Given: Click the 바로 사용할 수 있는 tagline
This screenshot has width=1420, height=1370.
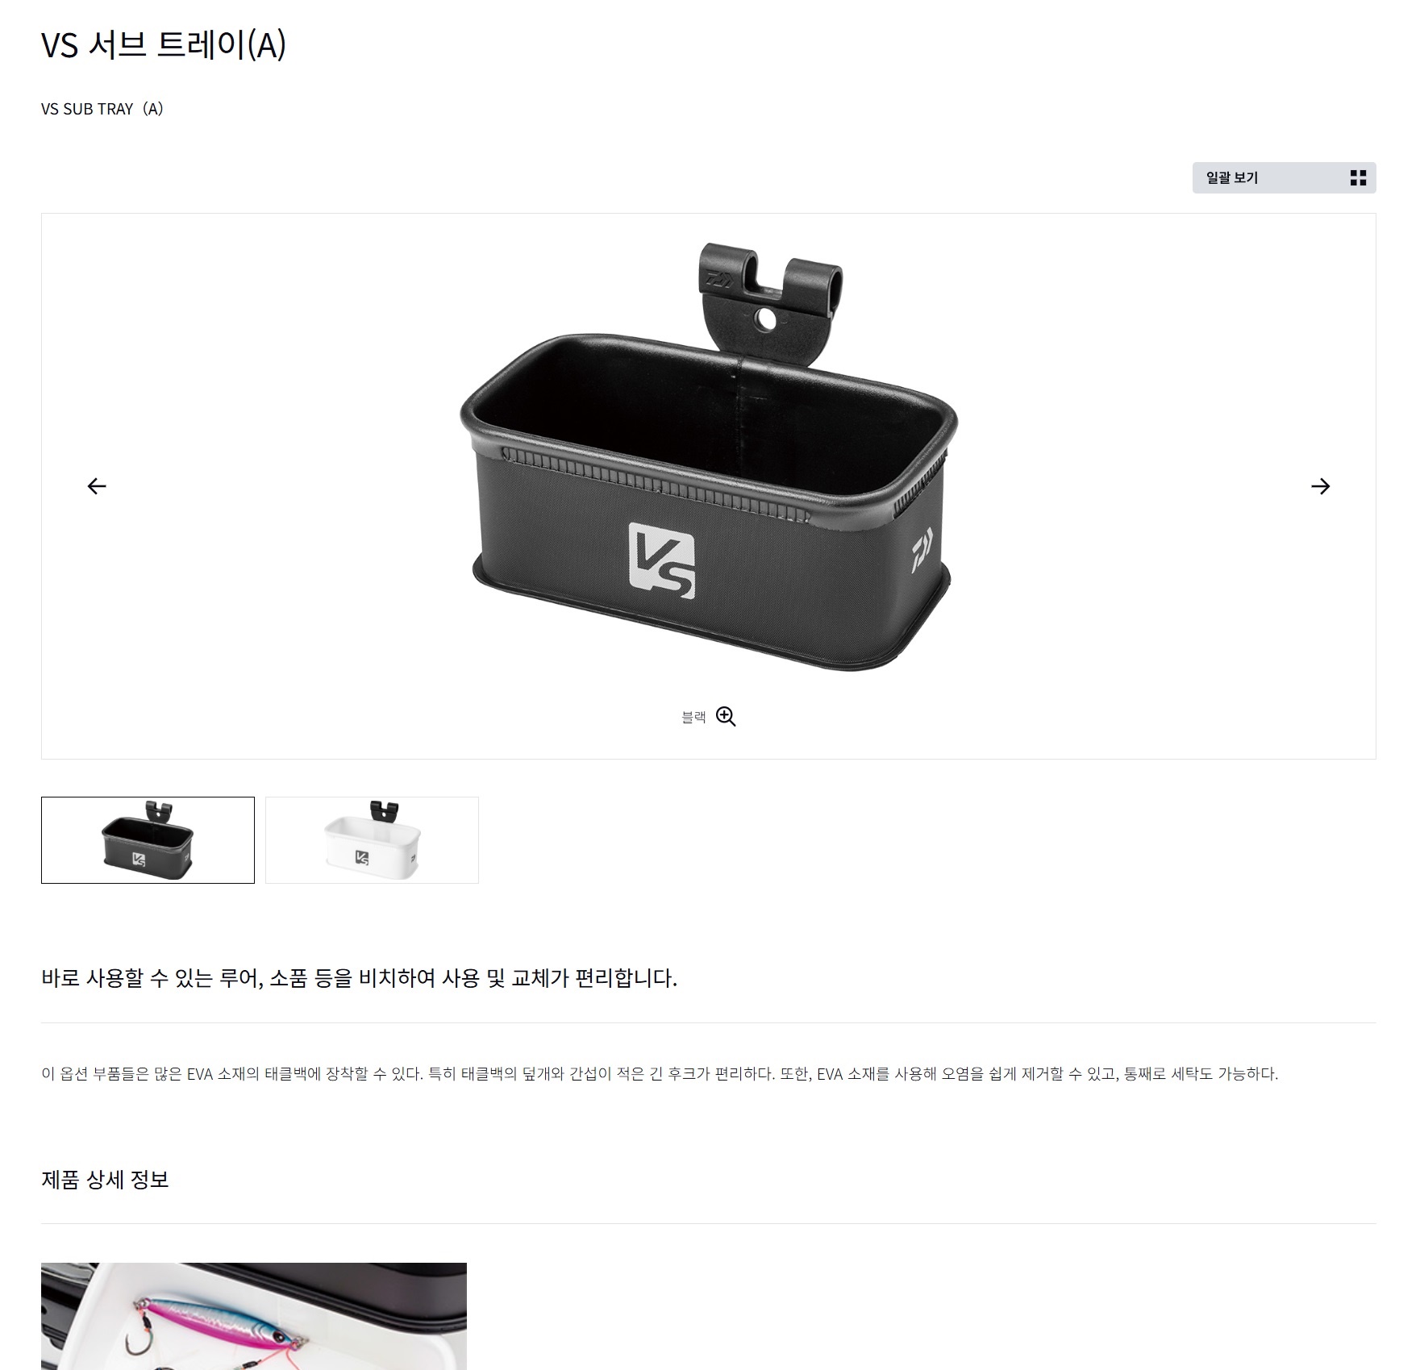Looking at the screenshot, I should coord(359,978).
